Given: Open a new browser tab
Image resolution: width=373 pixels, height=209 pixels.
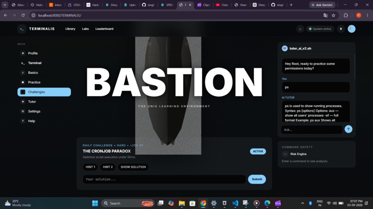Looking at the screenshot, I should coord(291,5).
